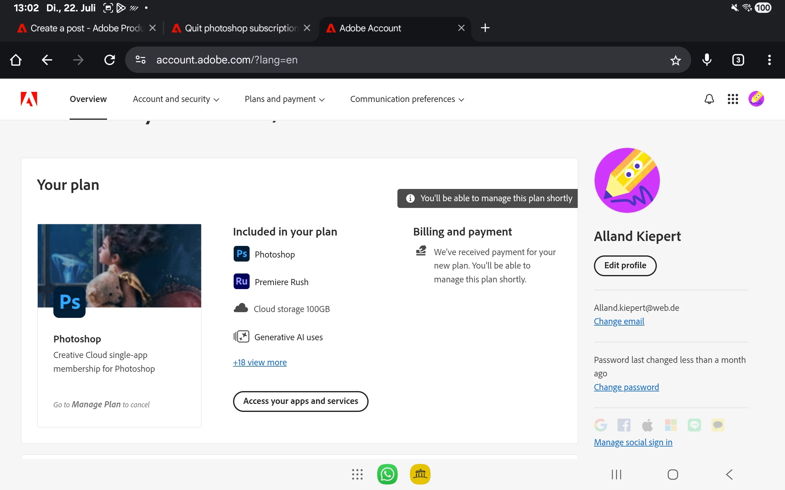Viewport: 785px width, 490px height.
Task: Select the Overview navigation tab
Action: (88, 99)
